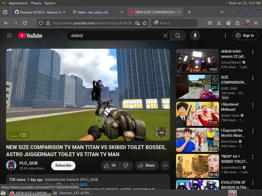Open PLO_SKIB channel avatar

point(11,165)
